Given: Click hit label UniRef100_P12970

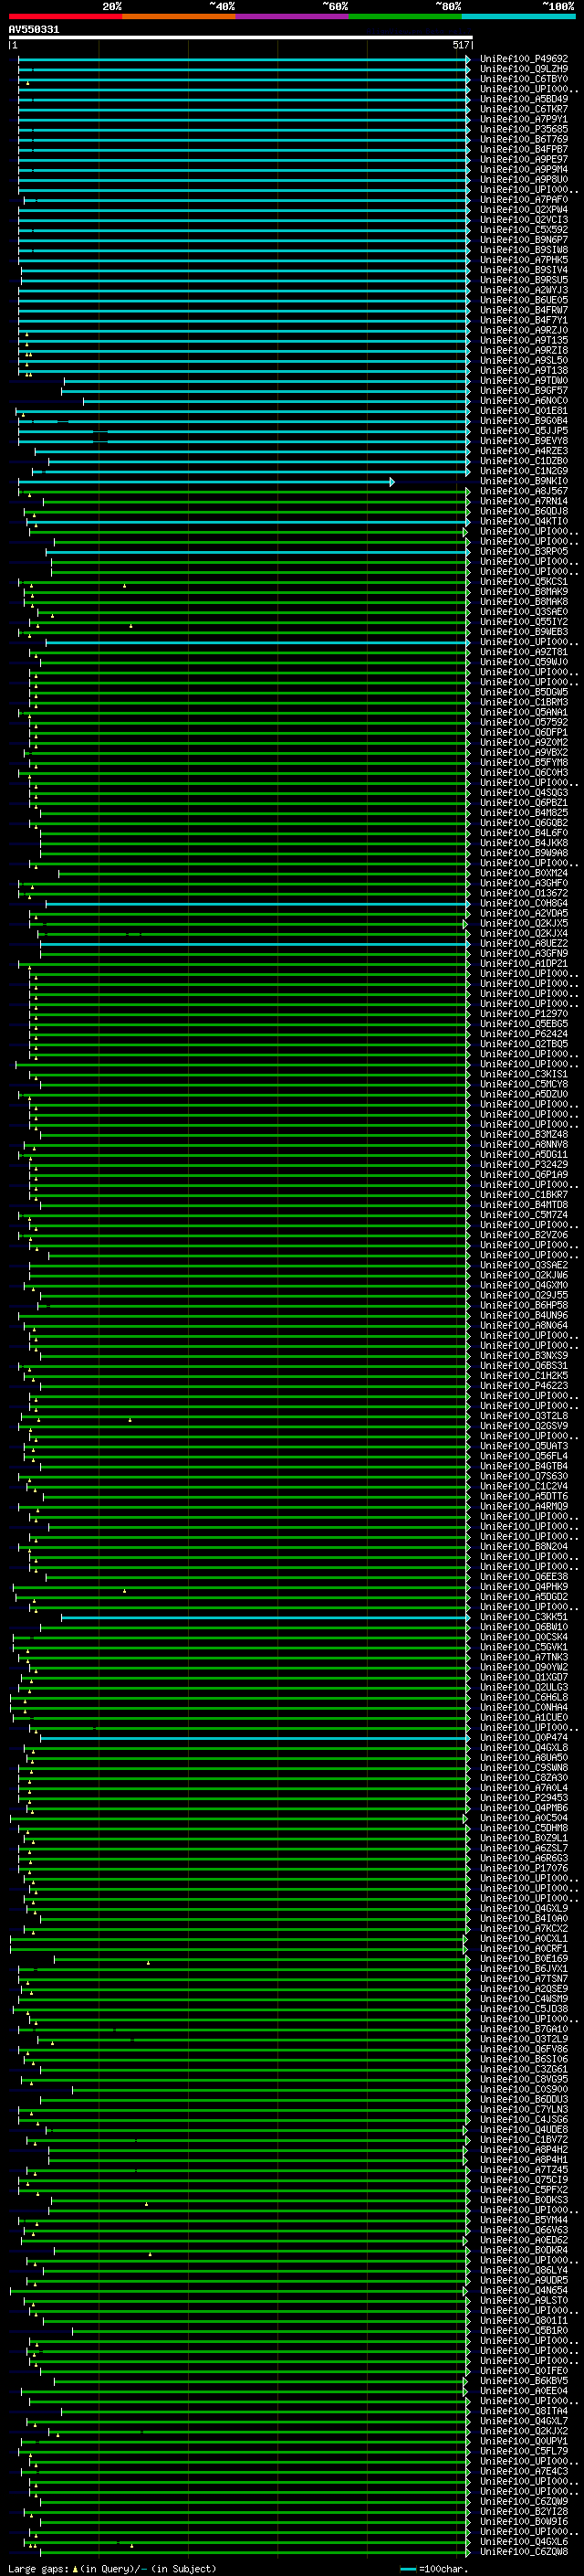Looking at the screenshot, I should (524, 1014).
